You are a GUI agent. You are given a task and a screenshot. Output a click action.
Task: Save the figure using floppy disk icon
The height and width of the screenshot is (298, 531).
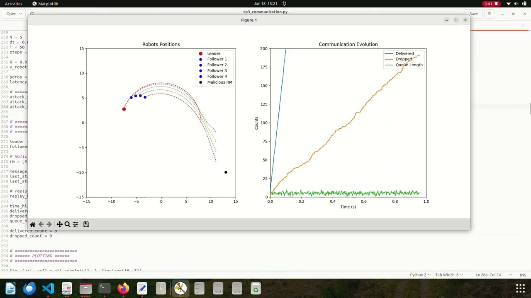(86, 224)
